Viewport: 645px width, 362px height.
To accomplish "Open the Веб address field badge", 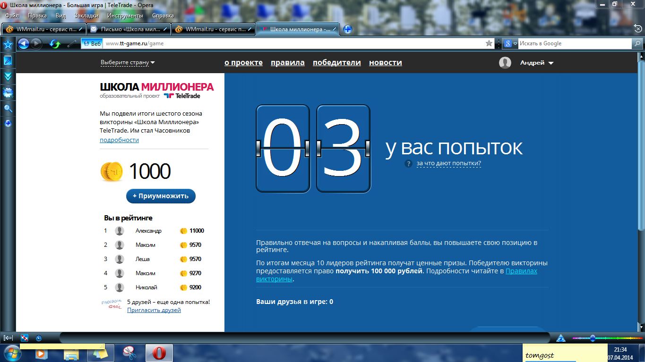I will (x=92, y=43).
